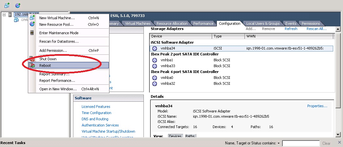Screen dimensions: 343x147
Task: Click the New Virtual Machine toolbar icon
Action: click(x=7, y=5)
